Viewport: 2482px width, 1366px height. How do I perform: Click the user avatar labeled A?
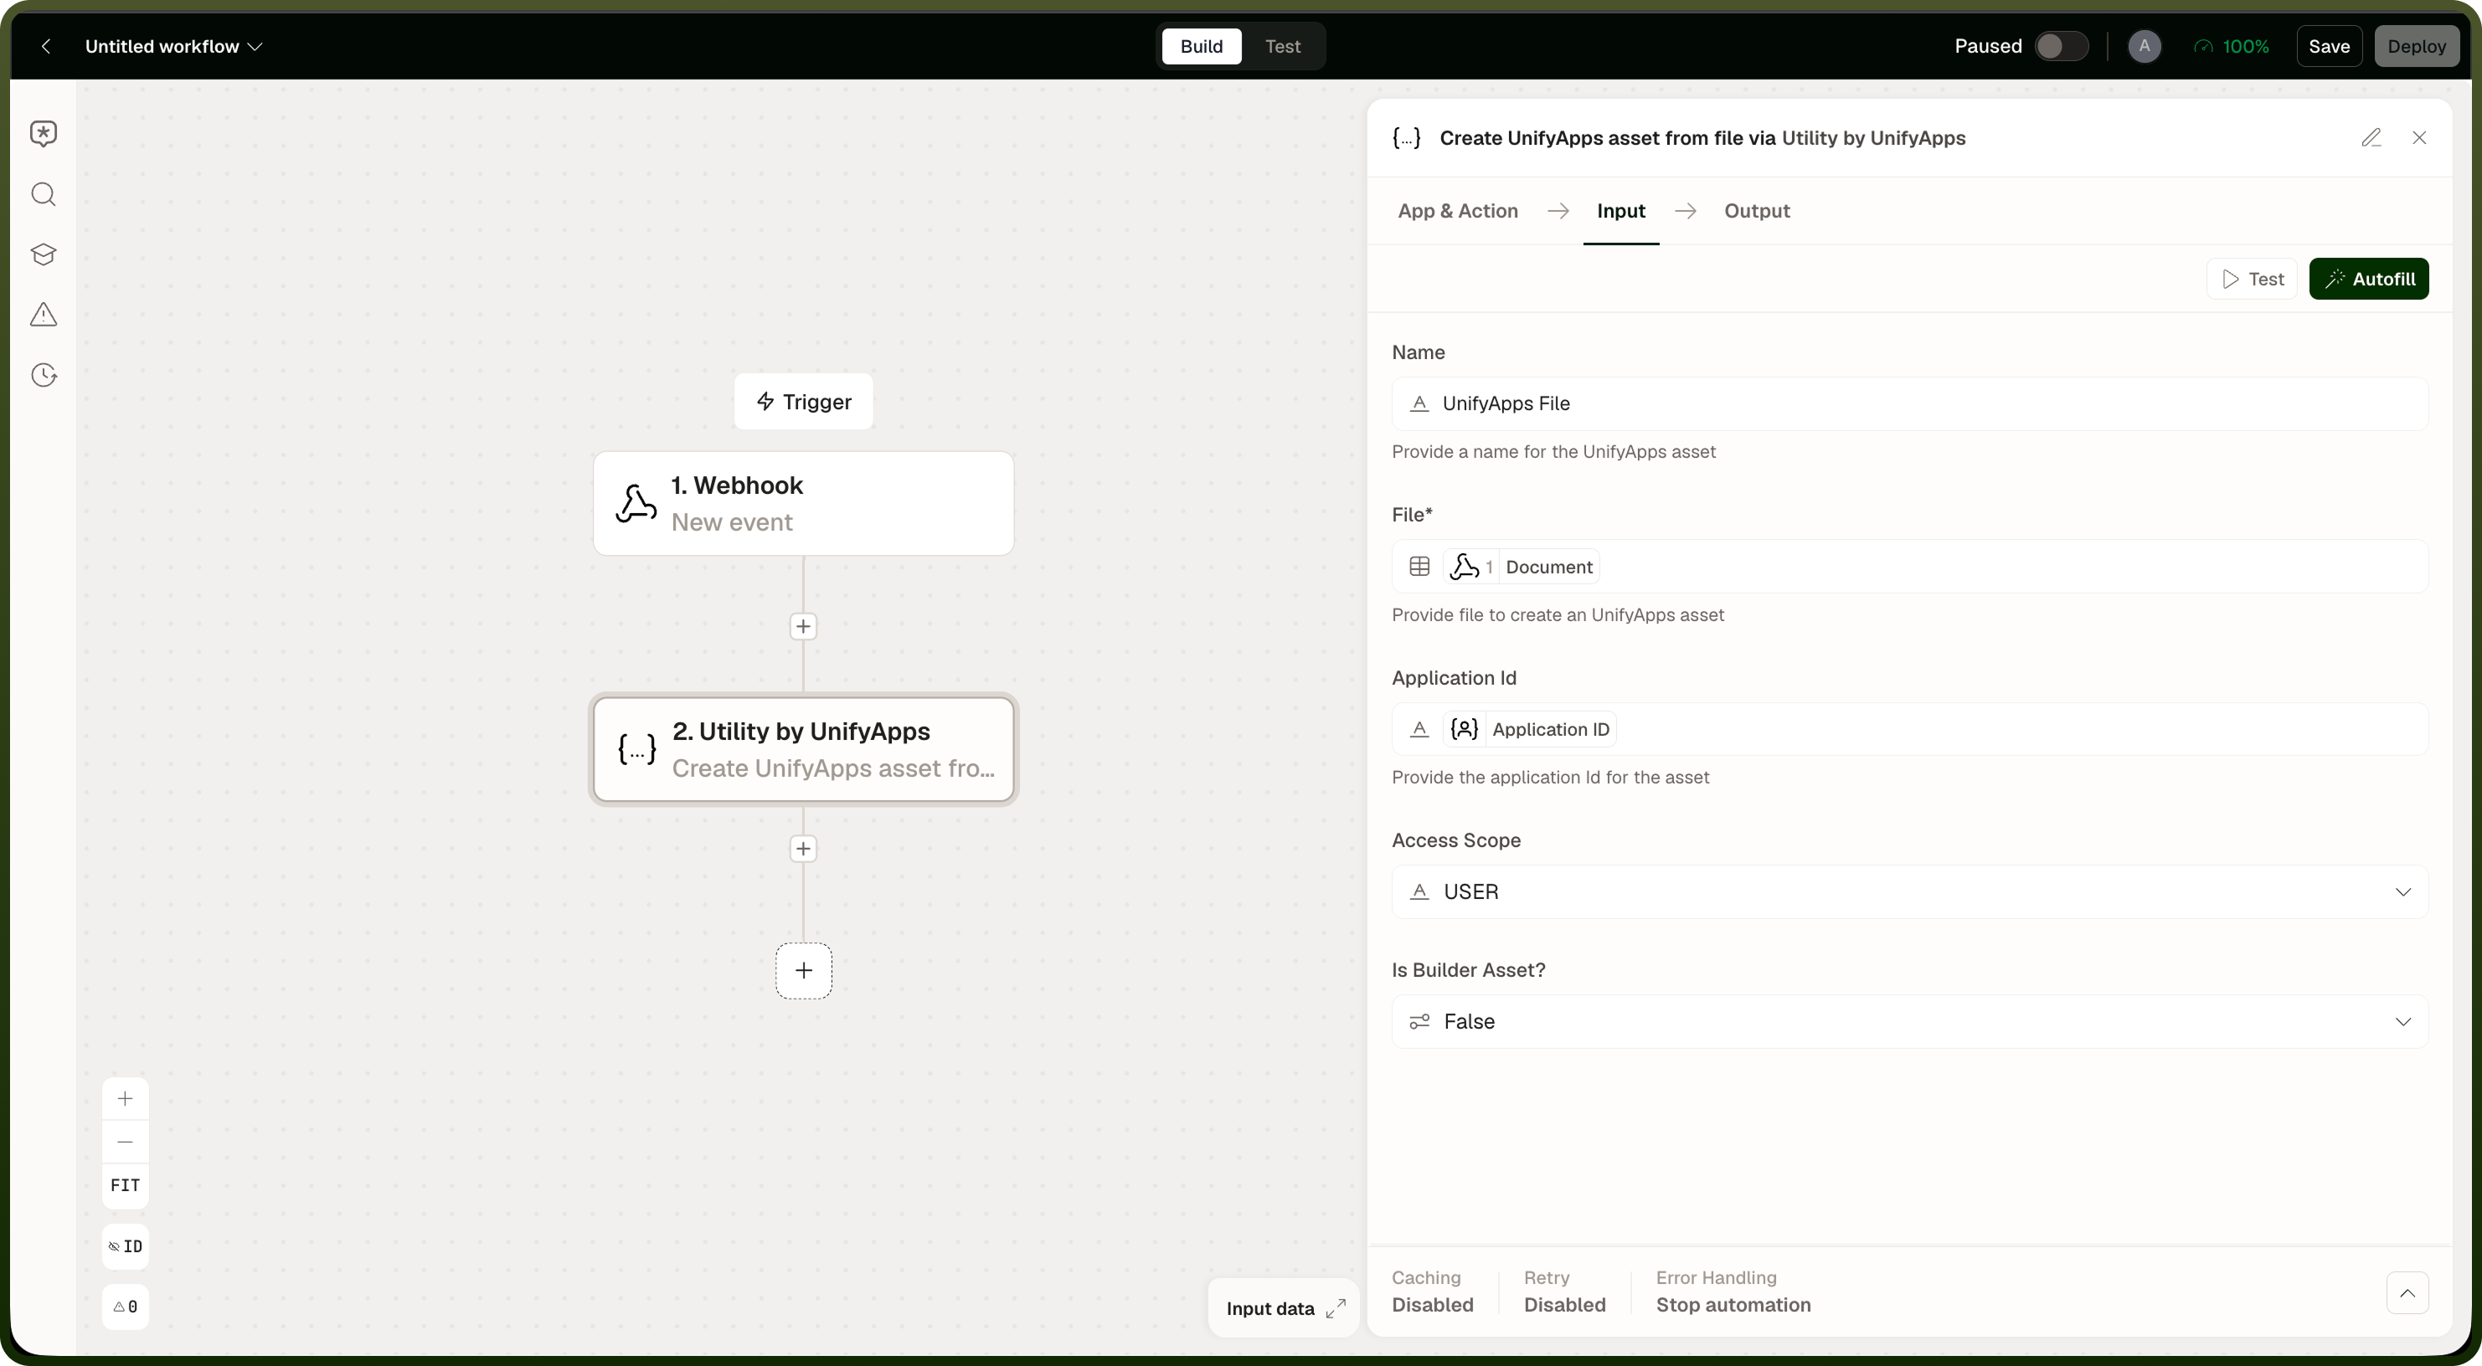pos(2144,46)
